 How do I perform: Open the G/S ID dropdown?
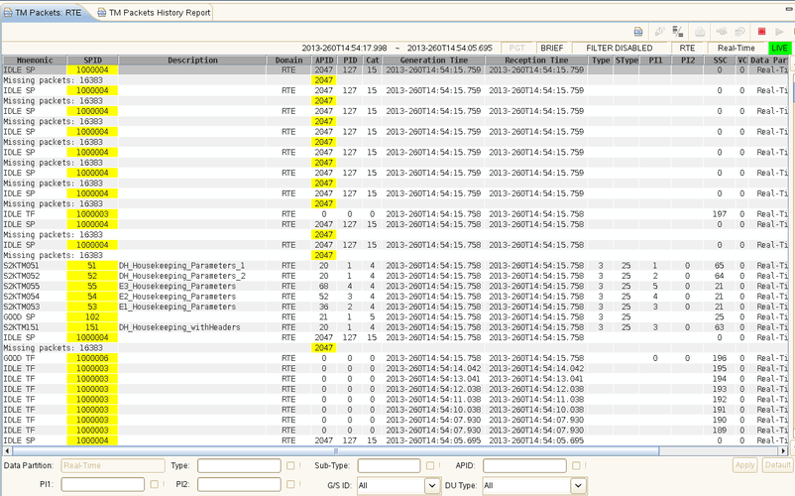point(431,485)
